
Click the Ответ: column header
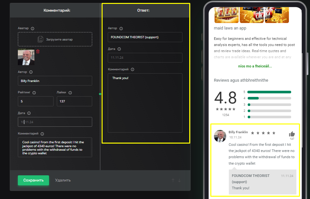143,10
